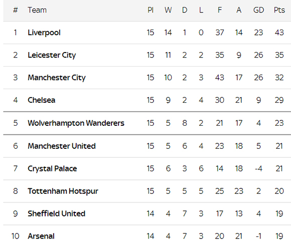
Task: Click Liverpool's 43 points value
Action: 279,33
